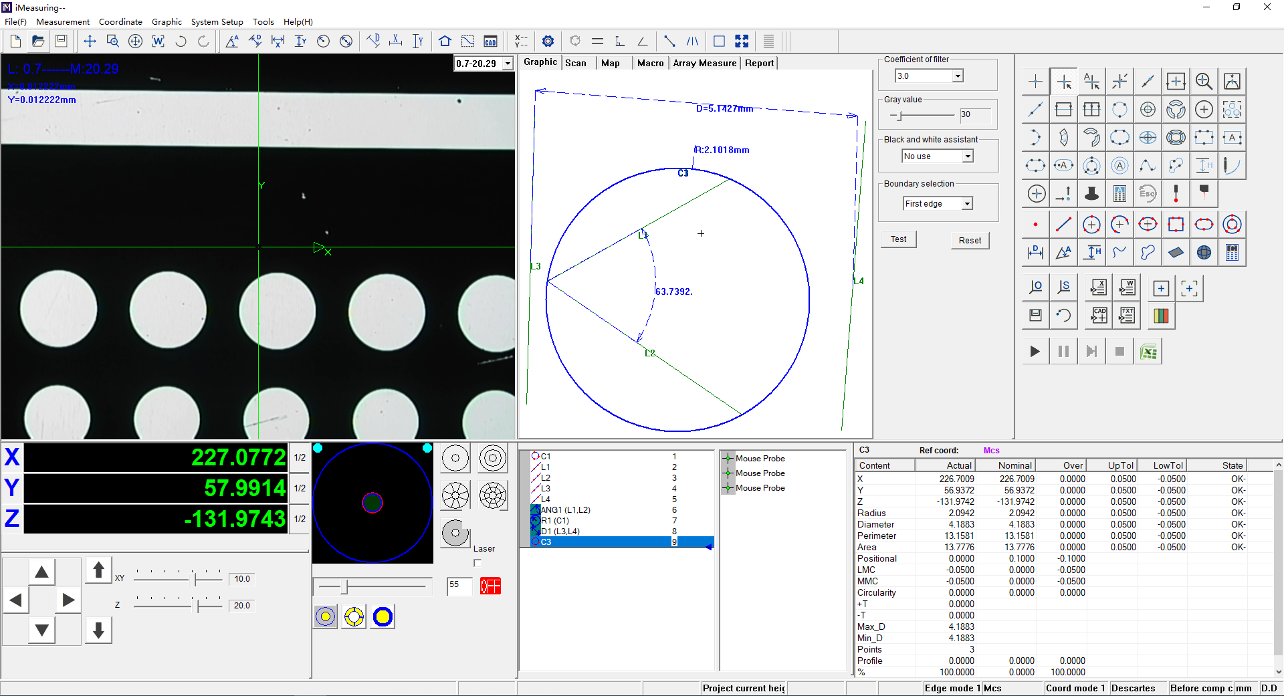Select the Height (H) dimension tool
The image size is (1284, 696).
(x=1091, y=253)
